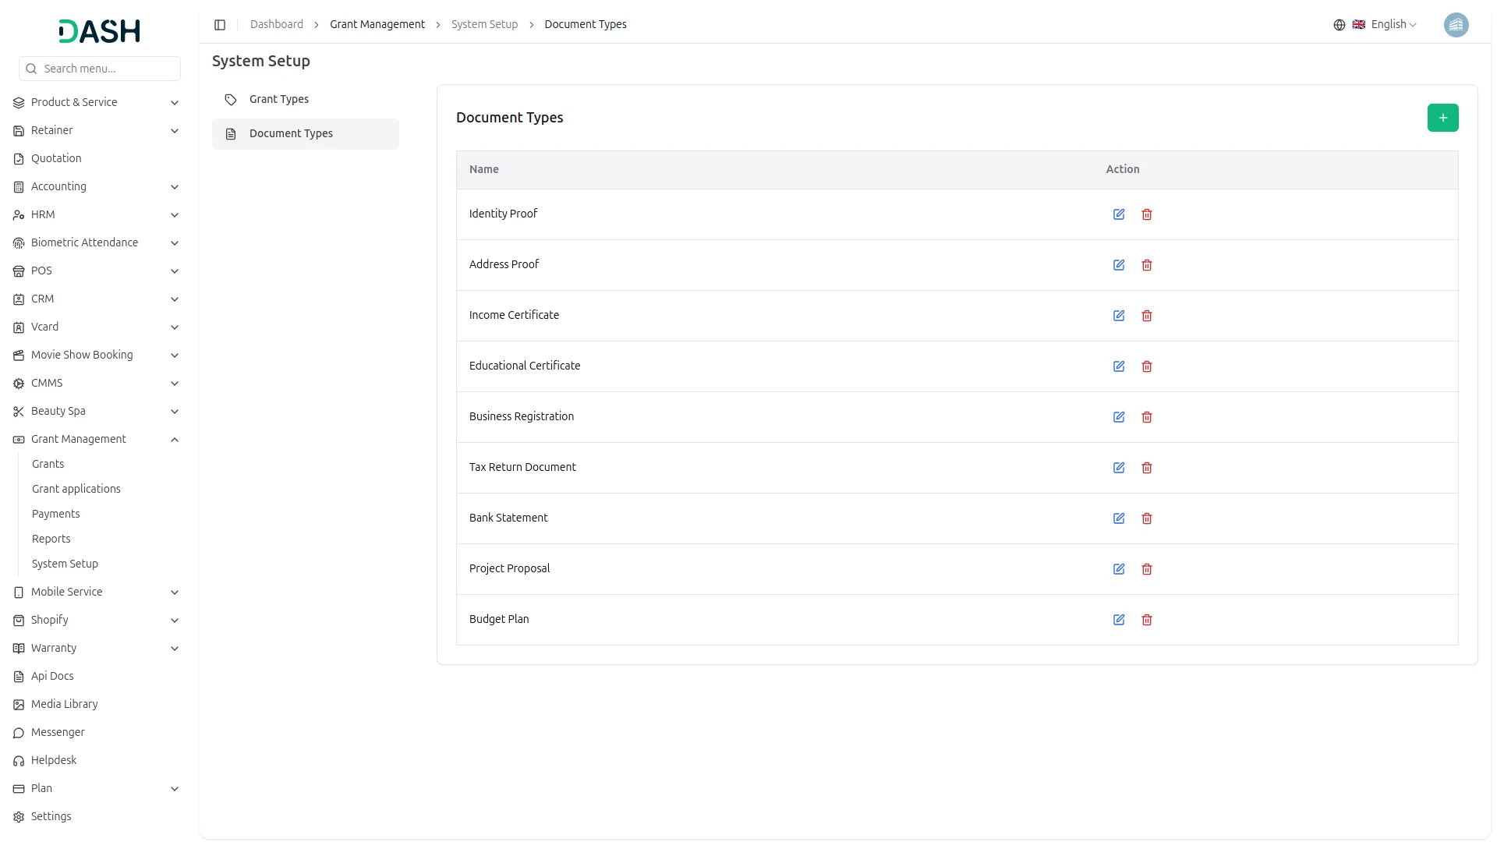Delete the Tax Return Document entry
Image resolution: width=1497 pixels, height=842 pixels.
point(1147,468)
